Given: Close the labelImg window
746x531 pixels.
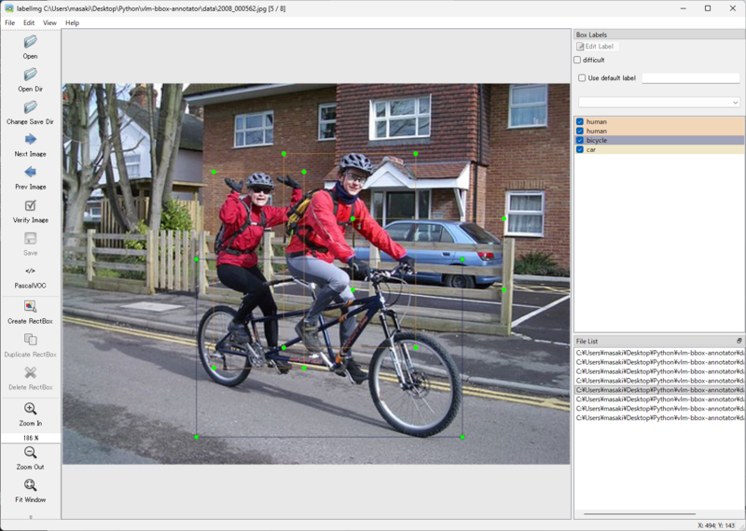Looking at the screenshot, I should tap(733, 8).
